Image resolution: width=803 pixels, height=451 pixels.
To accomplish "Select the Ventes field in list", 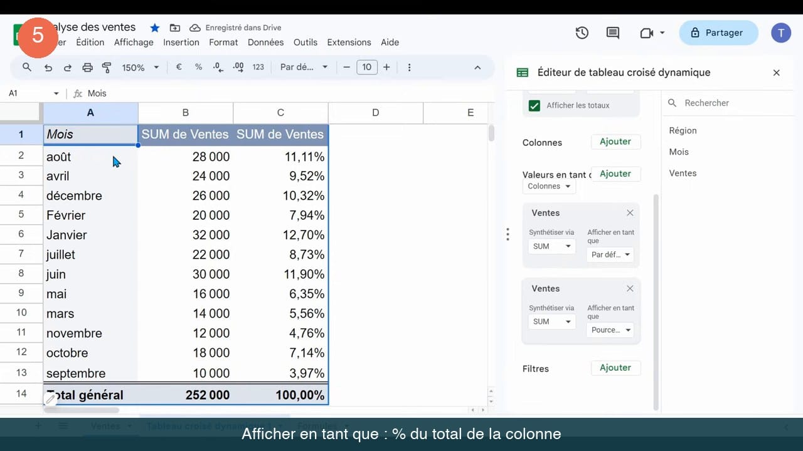I will point(683,173).
